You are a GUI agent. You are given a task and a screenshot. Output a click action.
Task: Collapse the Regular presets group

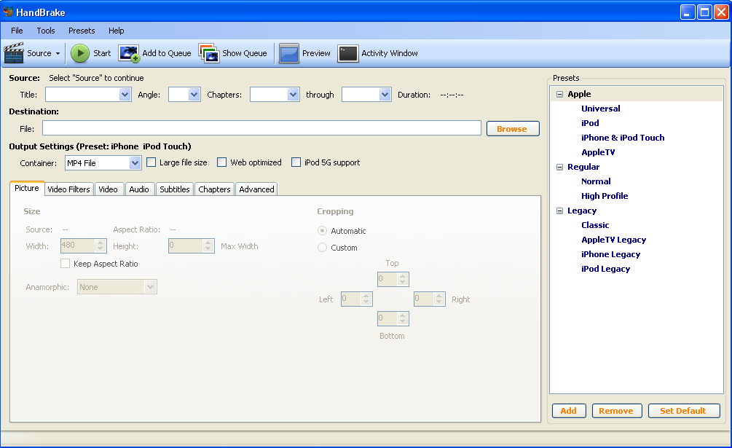559,167
